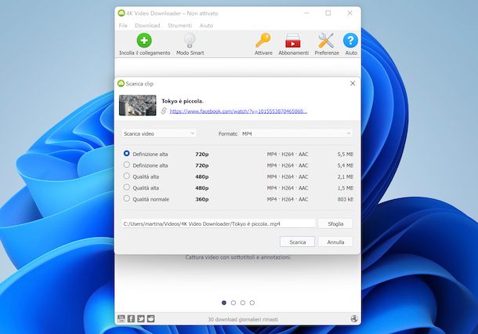Select Qualità normale 360p option
The width and height of the screenshot is (478, 334).
coord(127,199)
